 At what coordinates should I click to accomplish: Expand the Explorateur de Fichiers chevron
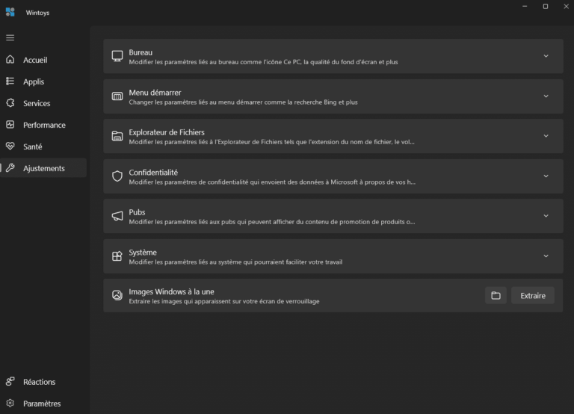point(546,136)
